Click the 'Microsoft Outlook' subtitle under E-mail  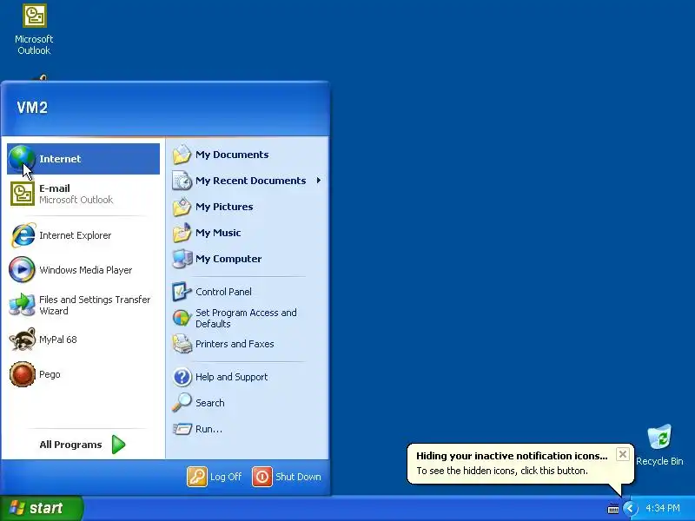76,200
